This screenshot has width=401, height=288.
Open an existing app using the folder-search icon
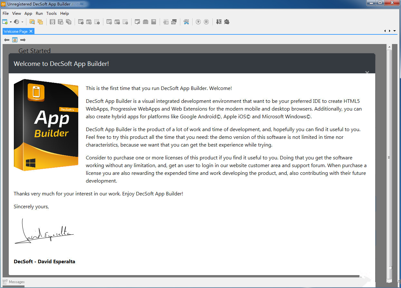[32, 22]
